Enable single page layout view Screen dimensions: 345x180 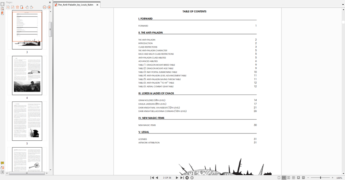[x=279, y=178]
